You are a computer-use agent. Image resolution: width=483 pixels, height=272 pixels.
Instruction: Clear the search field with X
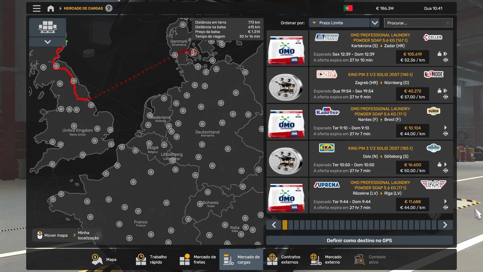(448, 23)
